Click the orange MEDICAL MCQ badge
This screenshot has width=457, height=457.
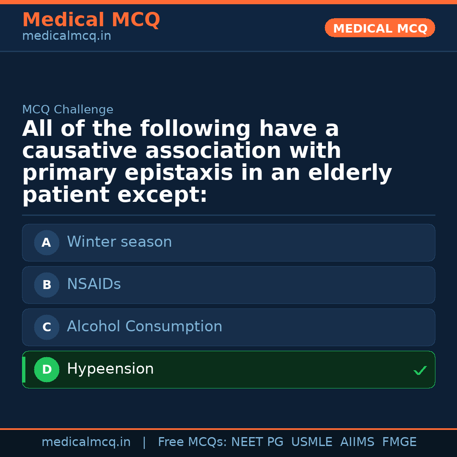(x=380, y=28)
